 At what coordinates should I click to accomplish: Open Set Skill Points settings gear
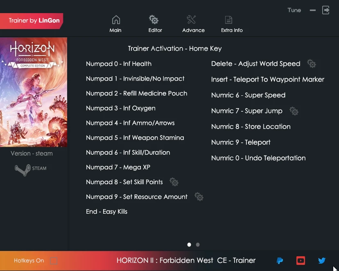[174, 182]
